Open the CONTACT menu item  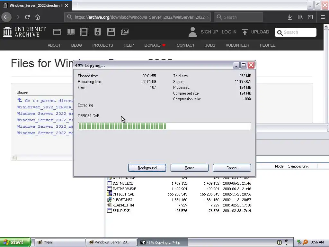point(186,45)
